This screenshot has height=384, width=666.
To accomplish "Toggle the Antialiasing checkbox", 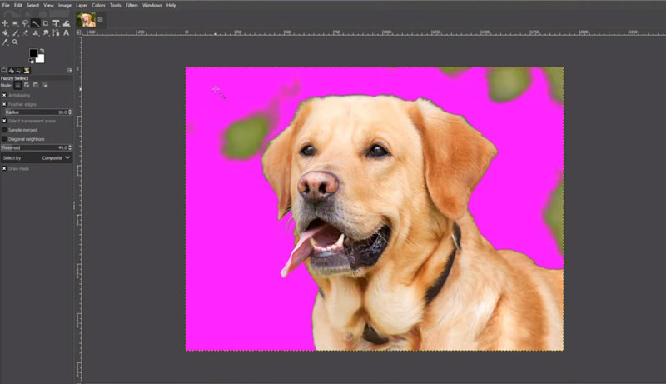I will click(x=4, y=95).
